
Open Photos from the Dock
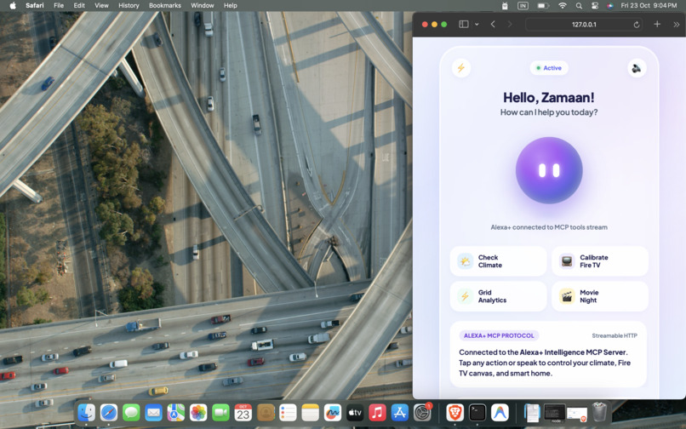point(198,412)
